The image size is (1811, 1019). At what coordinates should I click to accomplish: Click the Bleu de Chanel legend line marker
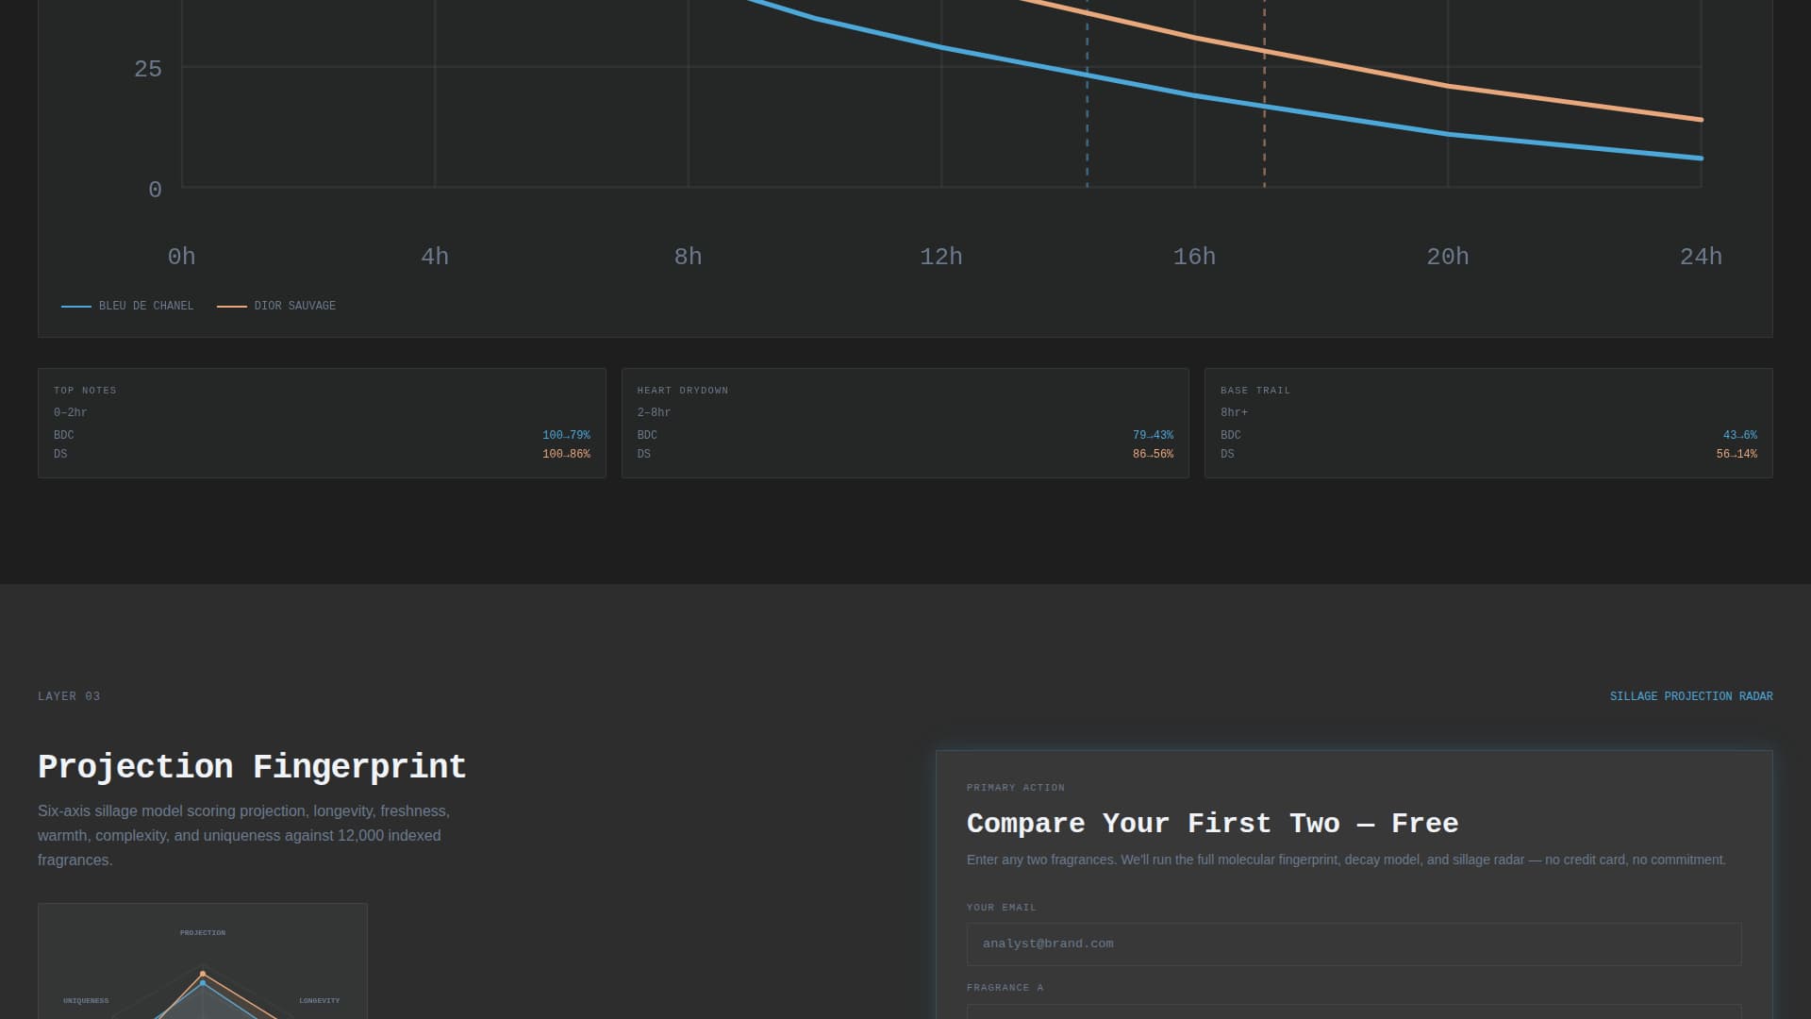[76, 307]
